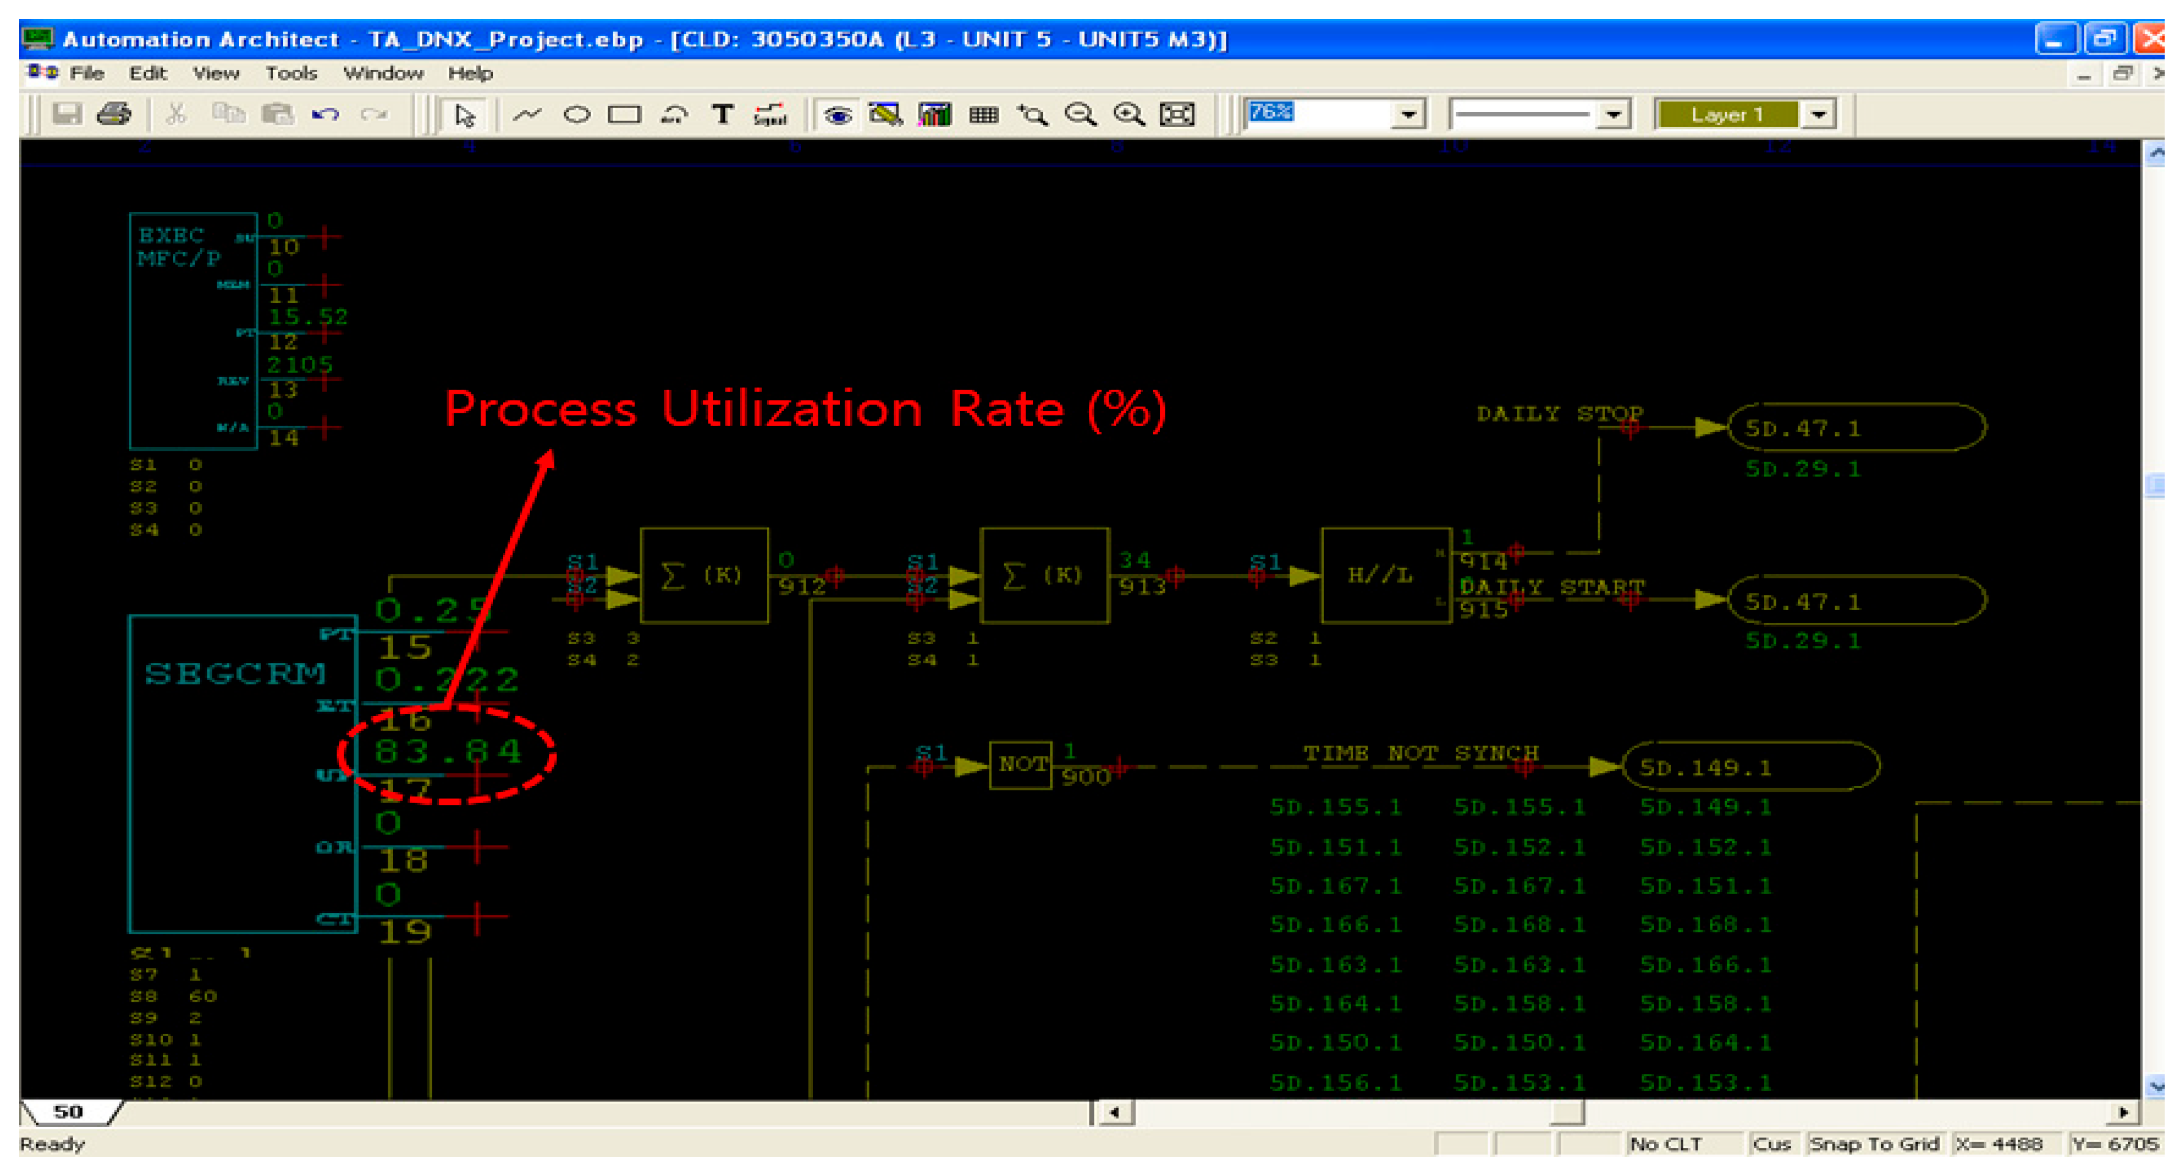
Task: Click the horizontal scrollbar right arrow
Action: coord(2123,1111)
